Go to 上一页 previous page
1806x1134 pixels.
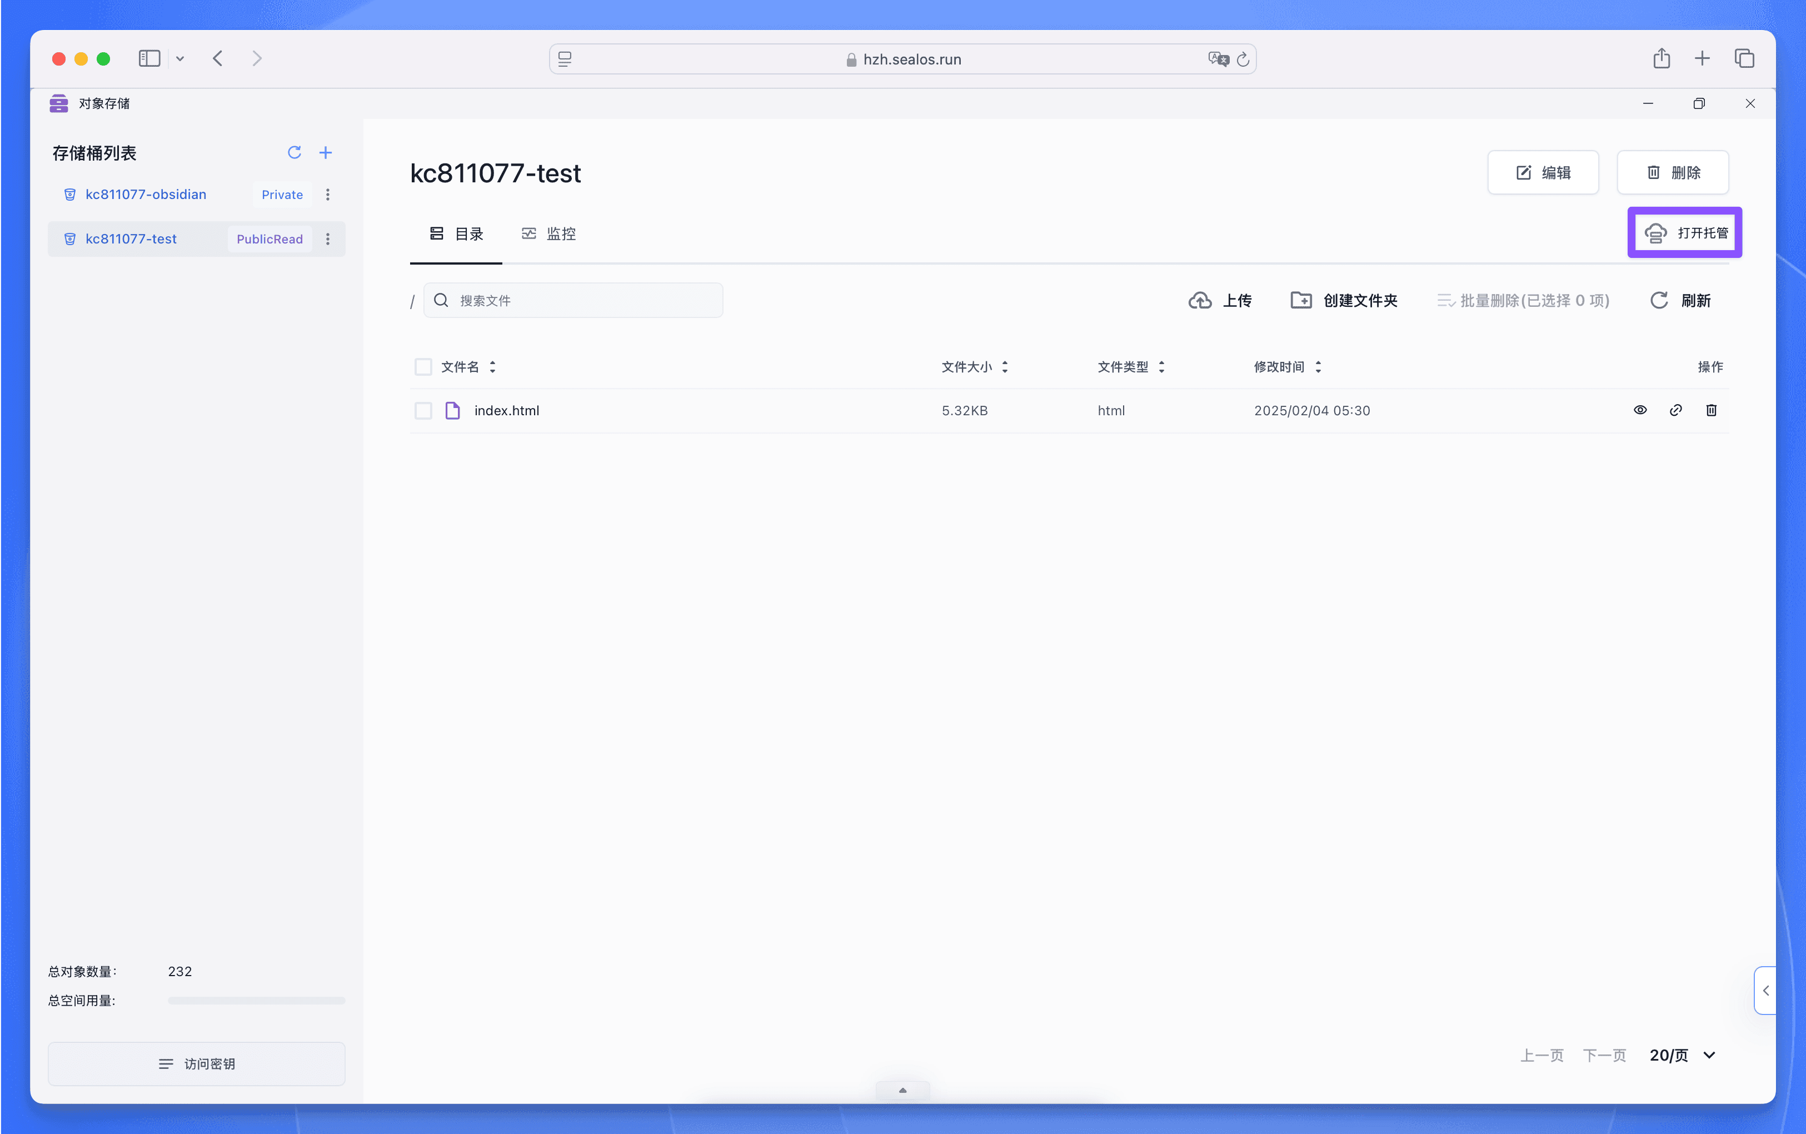[1541, 1055]
